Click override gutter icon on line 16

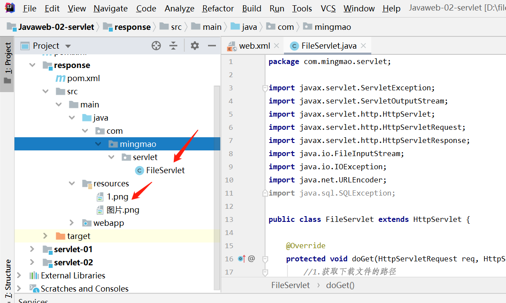(x=242, y=259)
